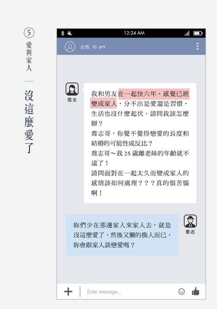Click the pink highlighted text 變成家人
The image size is (217, 309).
(103, 103)
